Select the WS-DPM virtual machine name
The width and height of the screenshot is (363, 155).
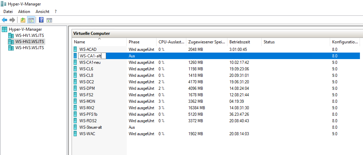tap(87, 88)
